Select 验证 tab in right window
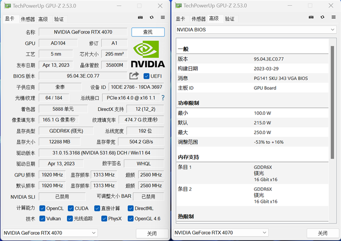Screen dimensions: 341x241 (230, 19)
